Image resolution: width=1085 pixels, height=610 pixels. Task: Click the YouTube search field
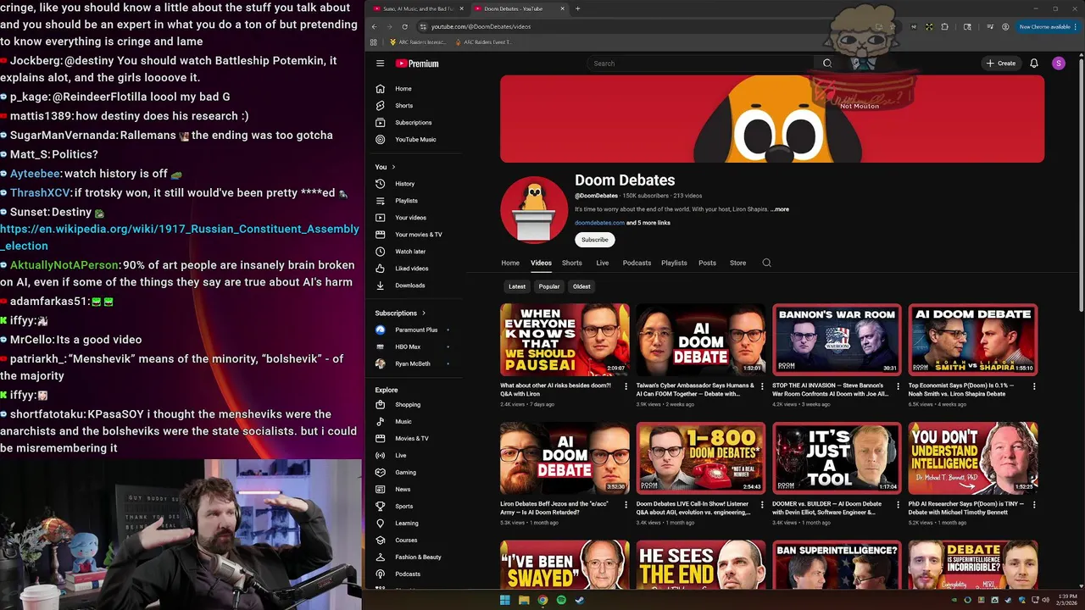(700, 64)
